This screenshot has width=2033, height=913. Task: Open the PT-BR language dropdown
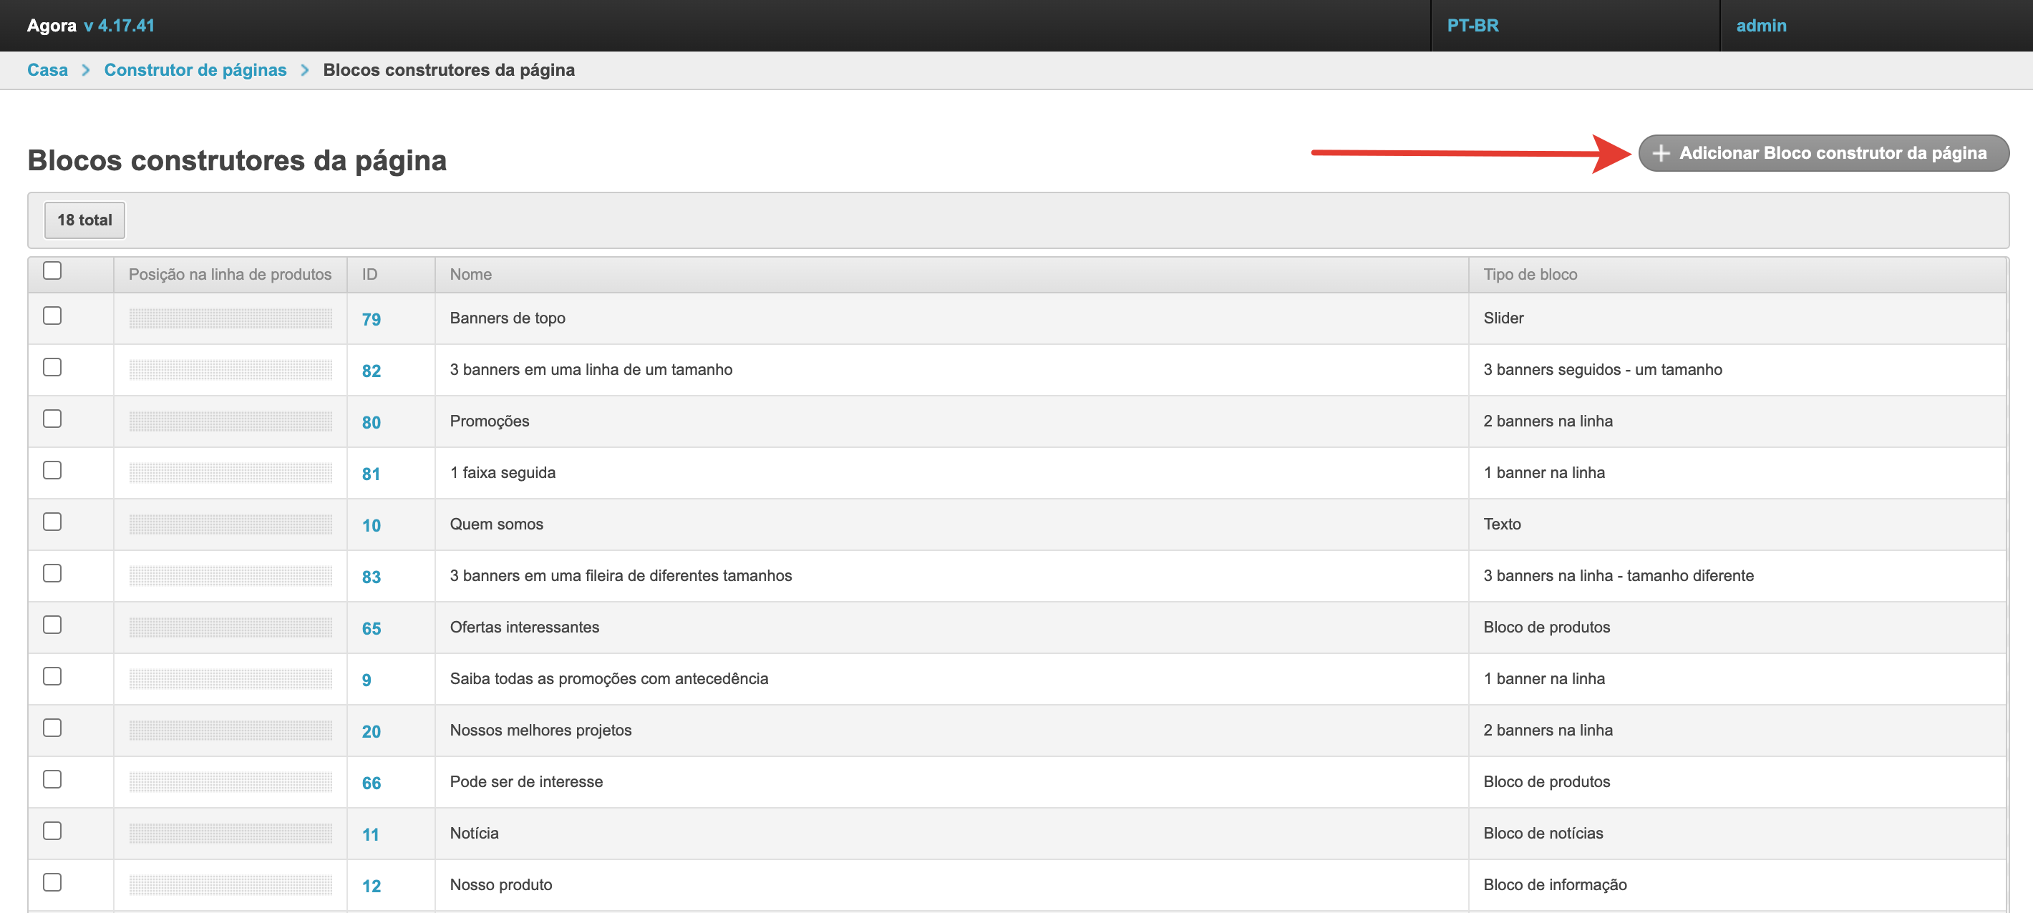1472,25
